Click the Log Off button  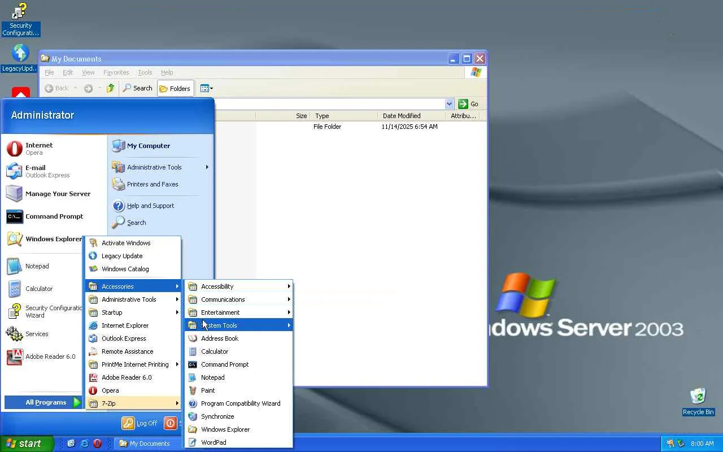click(140, 423)
